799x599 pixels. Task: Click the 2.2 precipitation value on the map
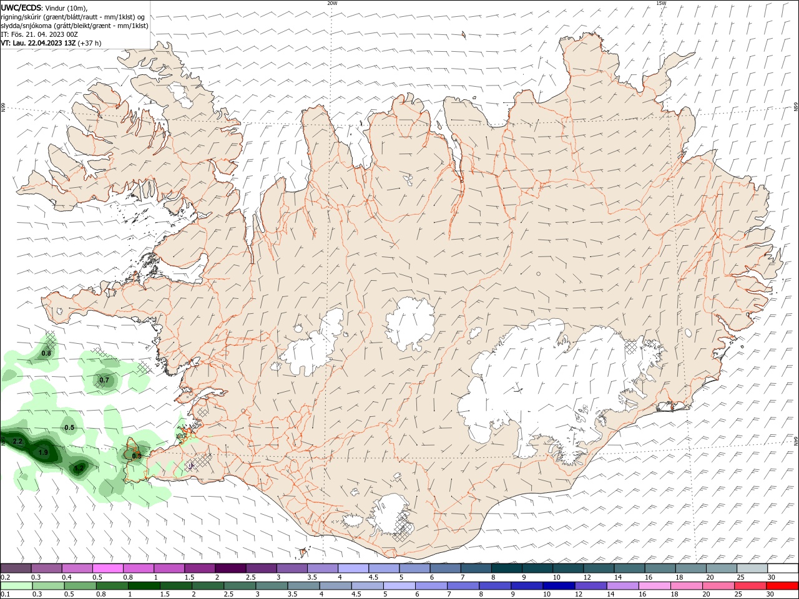(x=17, y=442)
